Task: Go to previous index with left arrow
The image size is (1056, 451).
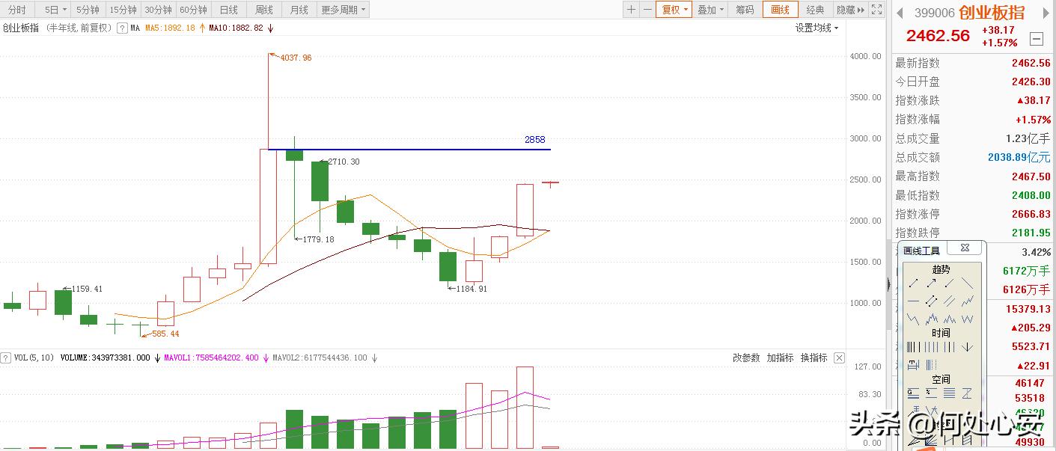Action: 900,13
